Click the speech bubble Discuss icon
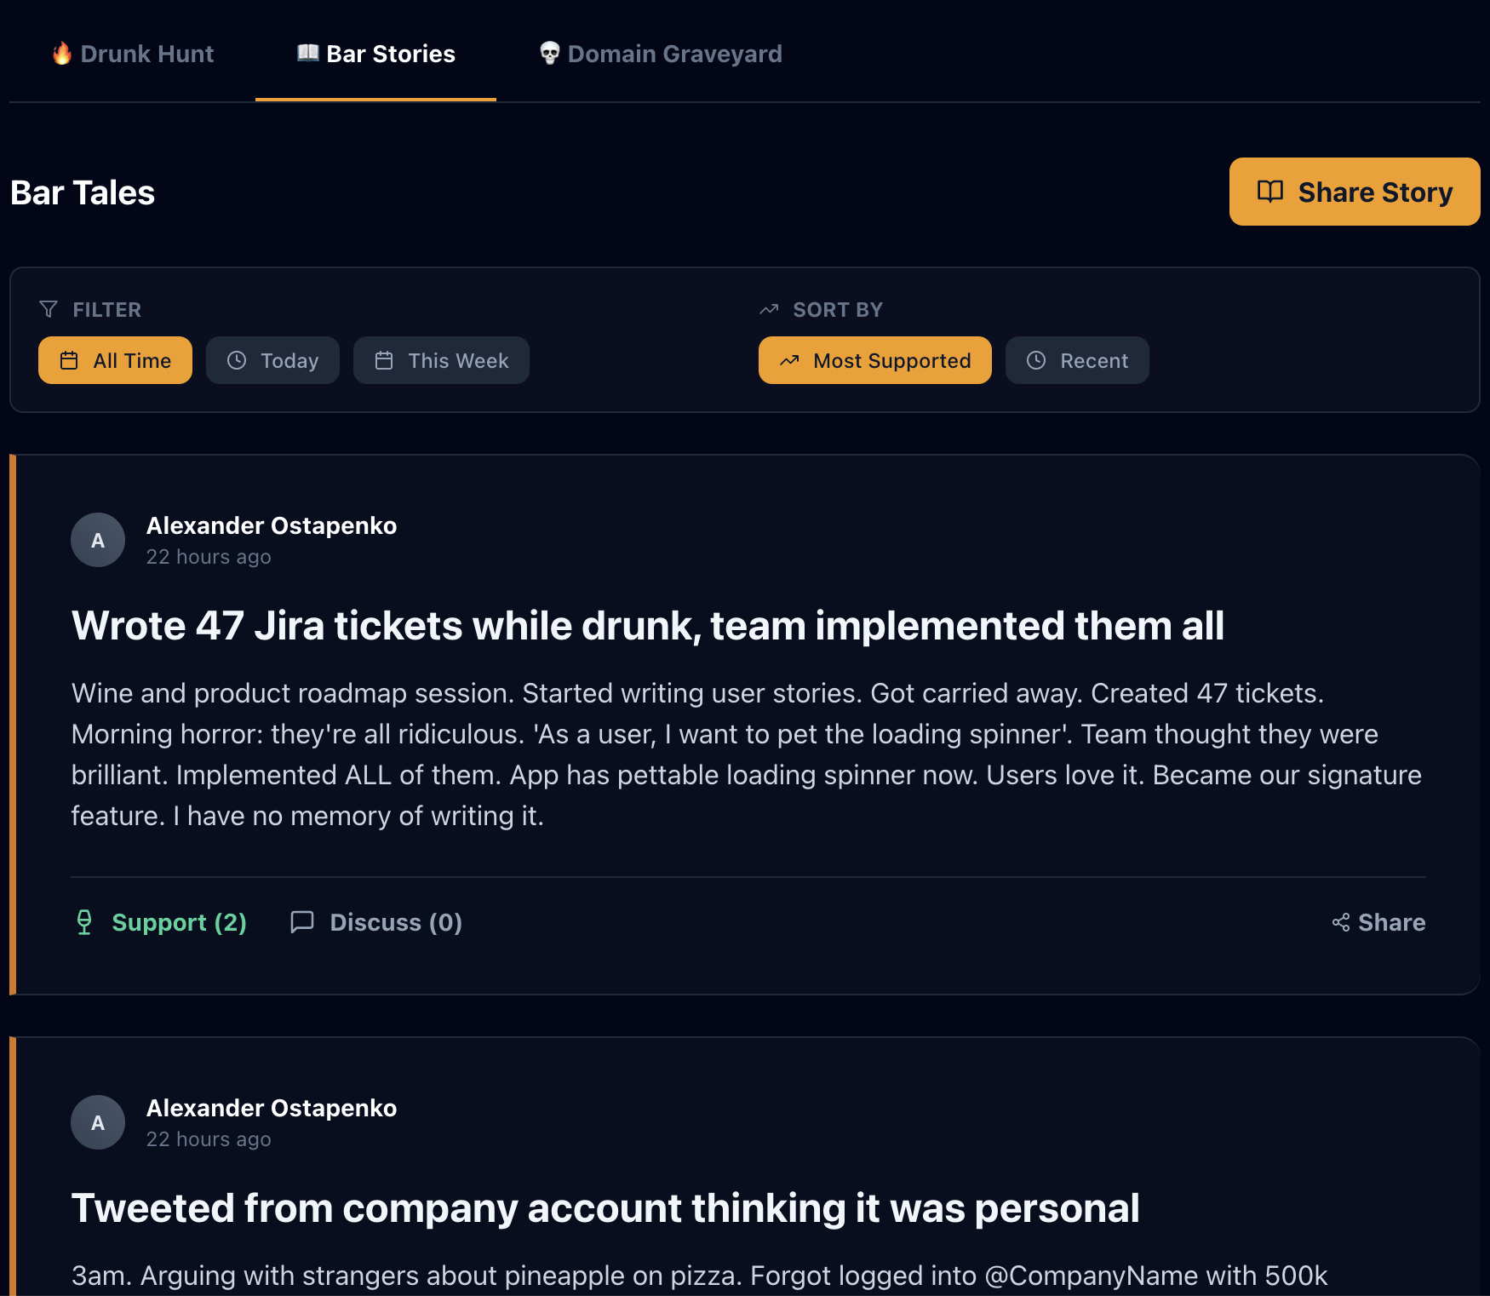This screenshot has height=1296, width=1490. [302, 922]
